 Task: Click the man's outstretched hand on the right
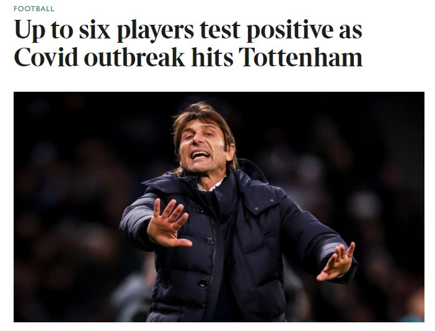337,262
